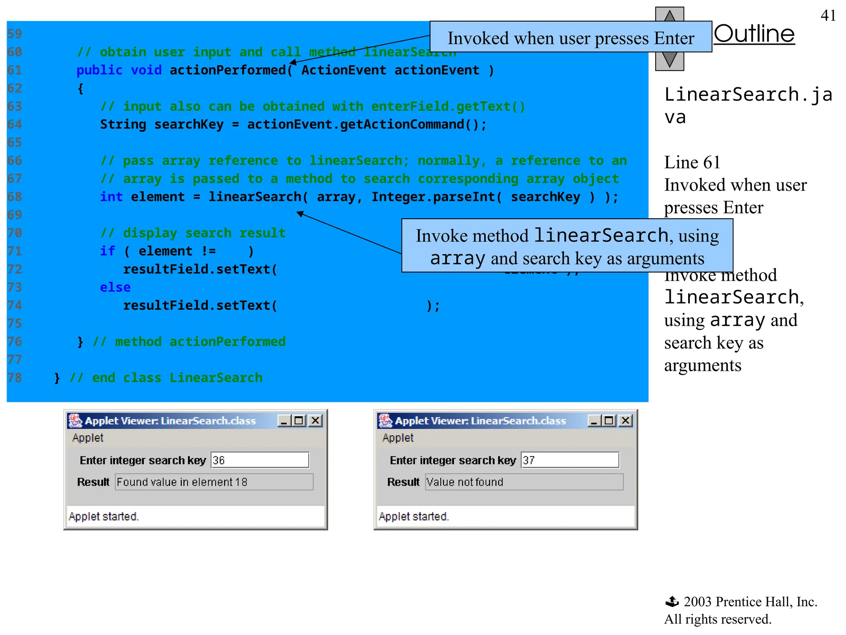Click the 'Enter integer search key' label in left viewer
The width and height of the screenshot is (846, 635).
(143, 461)
